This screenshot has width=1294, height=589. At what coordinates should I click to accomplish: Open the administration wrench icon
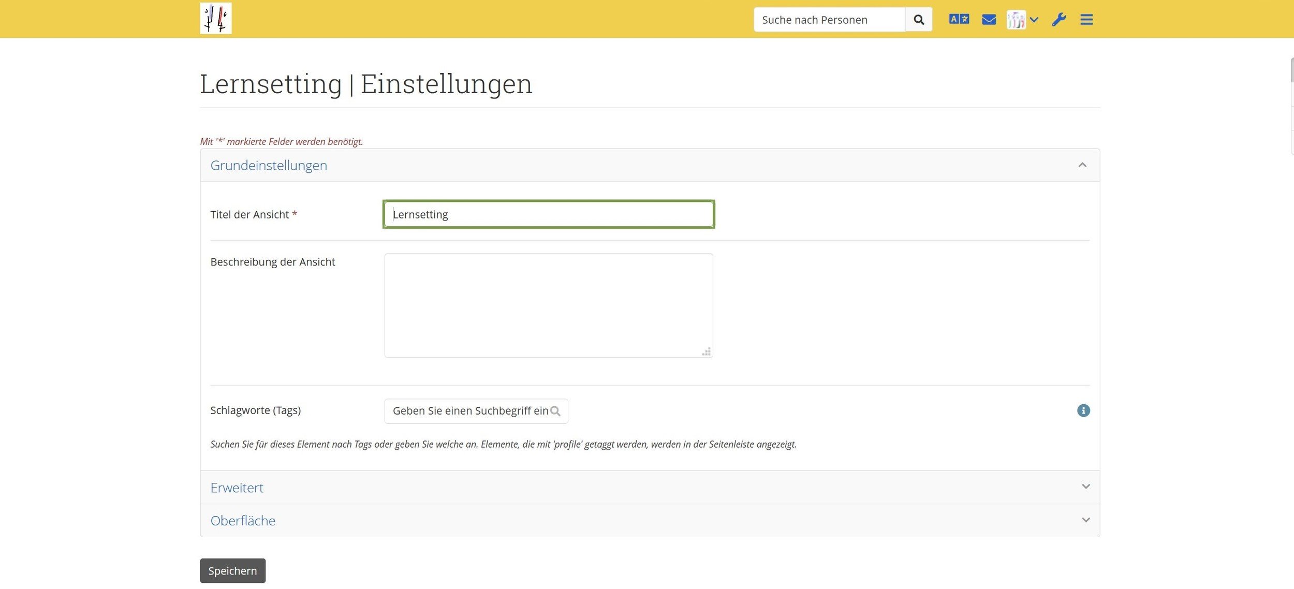point(1058,20)
